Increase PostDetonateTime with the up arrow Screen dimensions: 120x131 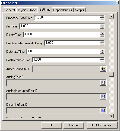pyautogui.click(x=102, y=59)
